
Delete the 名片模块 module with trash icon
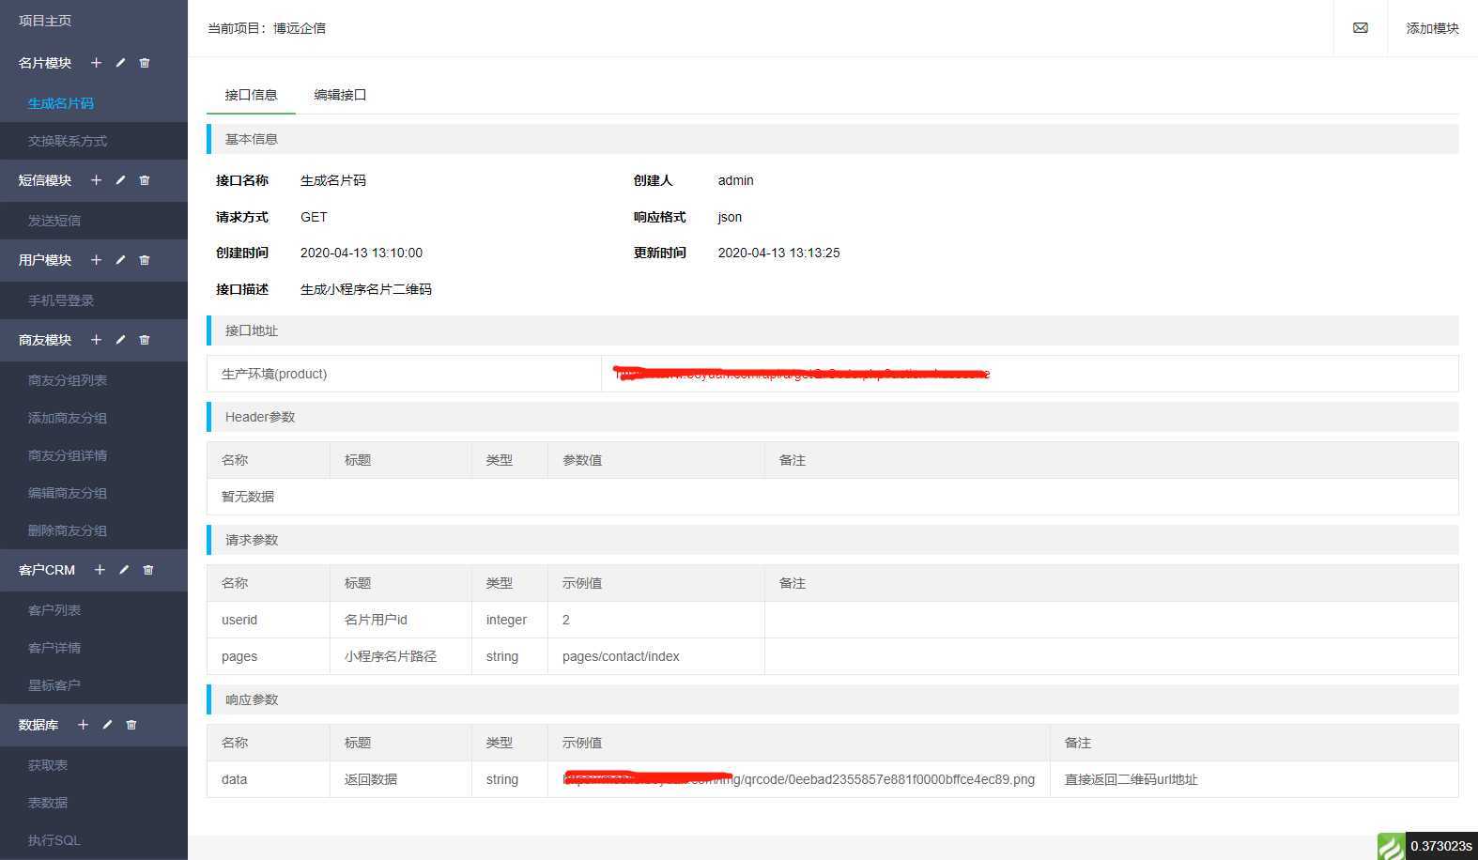(x=145, y=63)
